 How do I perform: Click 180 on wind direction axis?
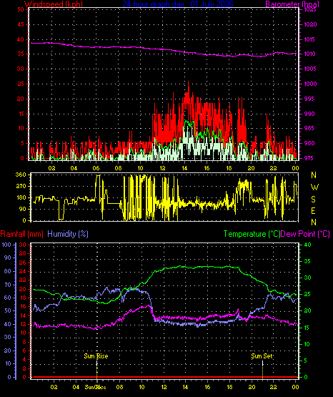[x=21, y=197]
